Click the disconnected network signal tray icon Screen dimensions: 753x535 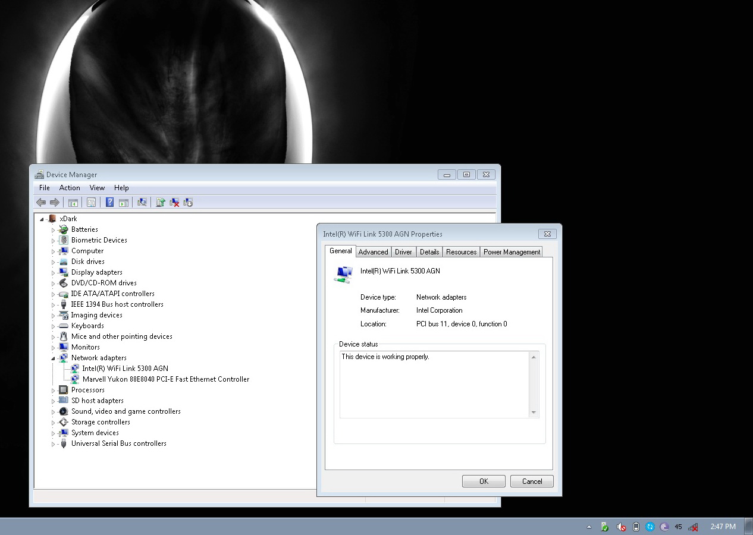(693, 527)
